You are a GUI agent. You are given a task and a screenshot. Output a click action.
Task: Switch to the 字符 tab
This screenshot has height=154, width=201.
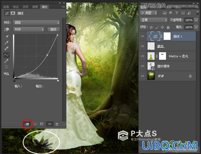point(25,7)
